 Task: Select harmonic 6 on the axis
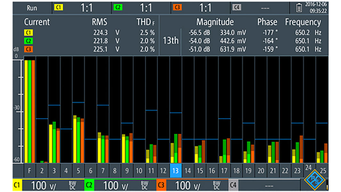pos(91,171)
